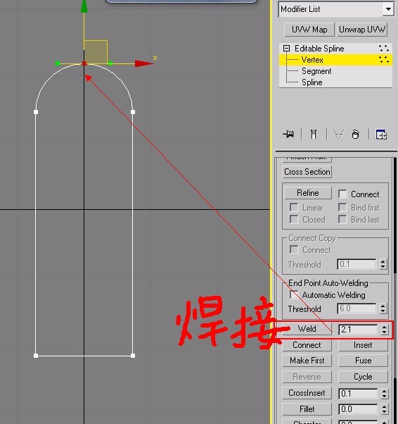398x424 pixels.
Task: Click the Reverse button
Action: coord(307,377)
